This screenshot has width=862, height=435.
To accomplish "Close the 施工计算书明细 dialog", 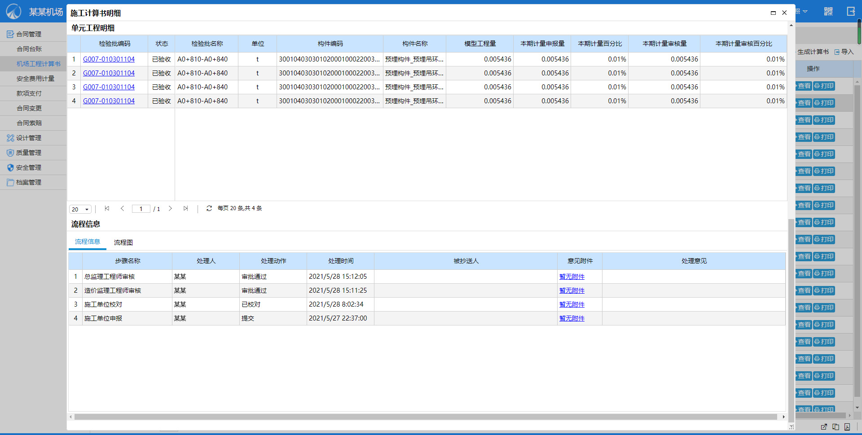I will pyautogui.click(x=784, y=13).
